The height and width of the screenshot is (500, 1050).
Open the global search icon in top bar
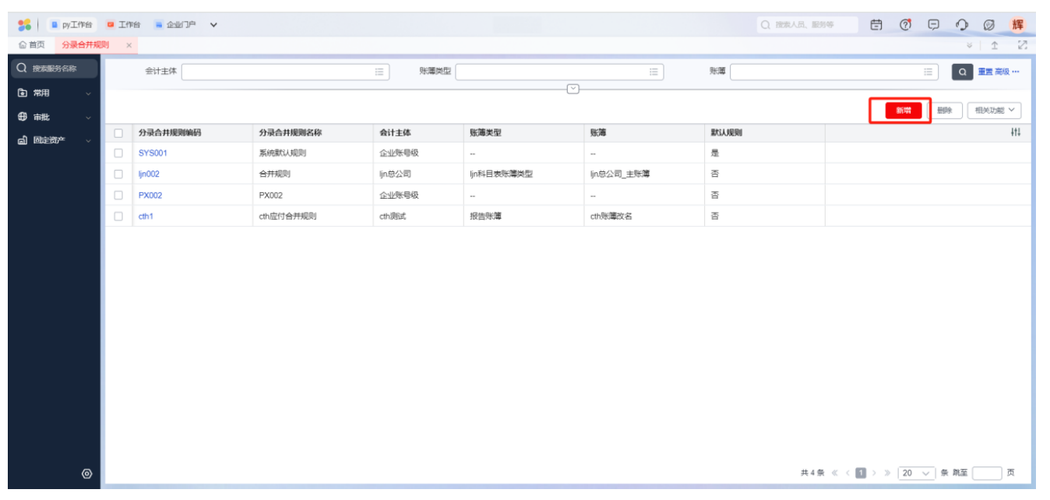tap(764, 25)
